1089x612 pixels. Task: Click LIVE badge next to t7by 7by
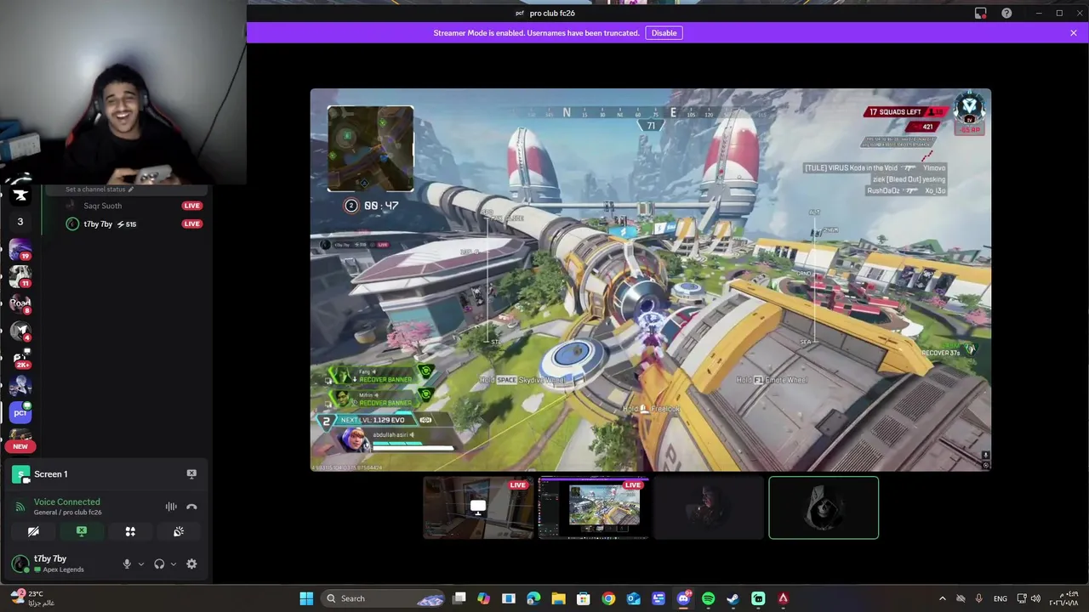point(191,224)
